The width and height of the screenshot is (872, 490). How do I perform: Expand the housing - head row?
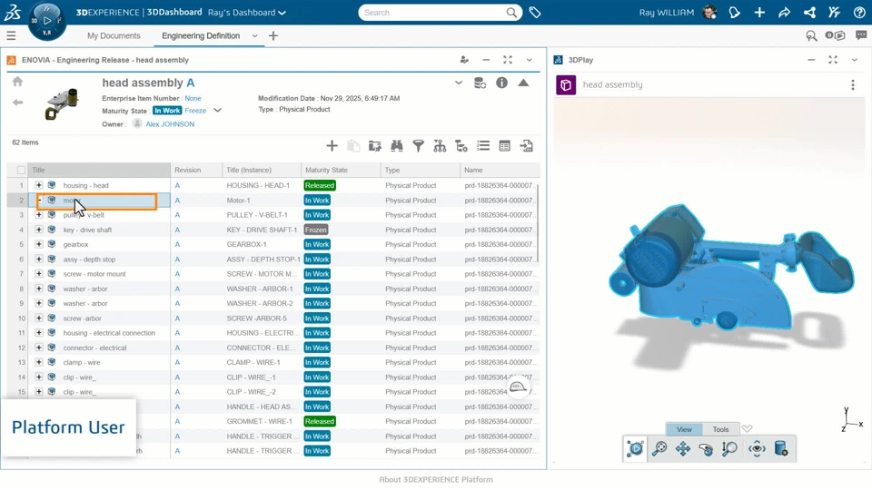(39, 185)
